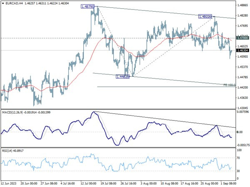The height and width of the screenshot is (187, 250).
Task: Click the 1 Sep 08:00 time axis label
Action: tap(228, 183)
